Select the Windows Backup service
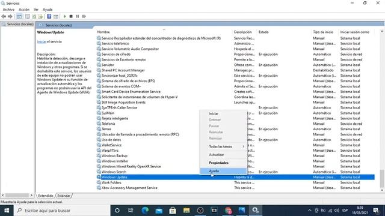Viewport: 385px width, 216px height. click(114, 156)
